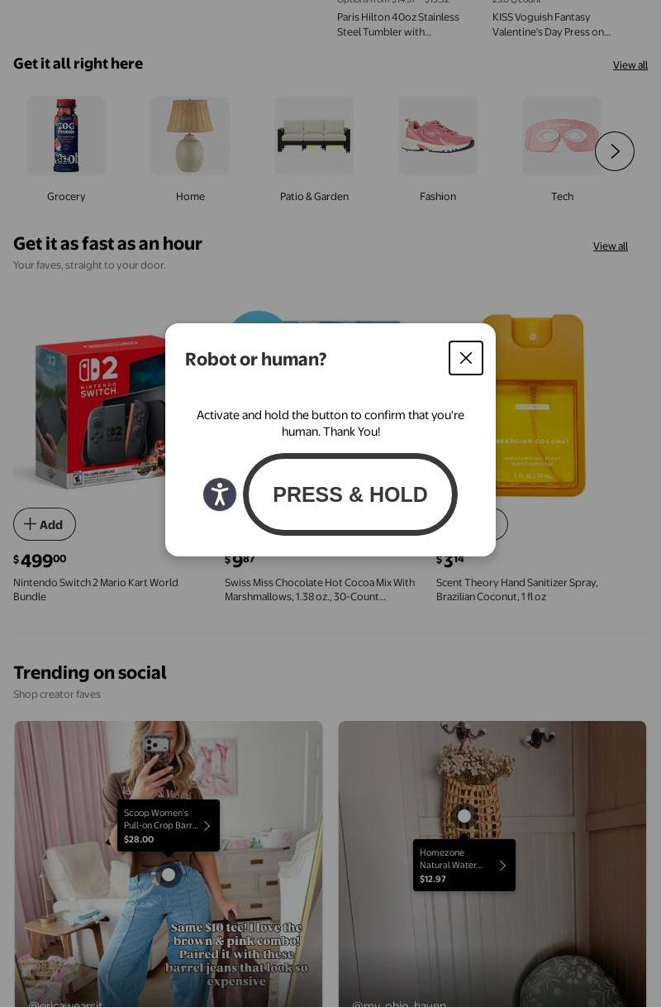The height and width of the screenshot is (1007, 661).
Task: Open the Home category lamp icon
Action: click(190, 136)
